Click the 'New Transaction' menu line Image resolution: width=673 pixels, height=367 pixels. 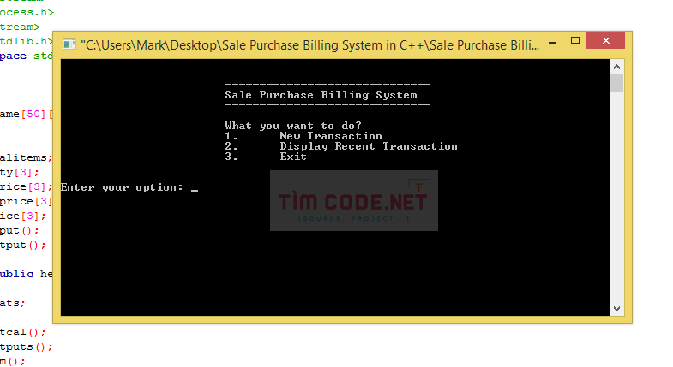click(x=303, y=136)
